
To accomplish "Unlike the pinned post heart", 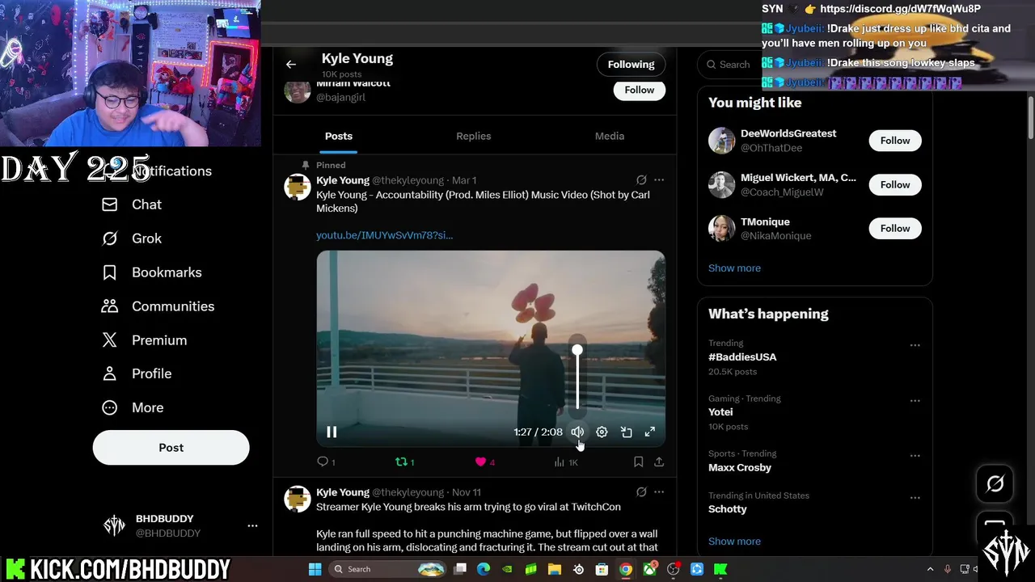I will [x=484, y=462].
